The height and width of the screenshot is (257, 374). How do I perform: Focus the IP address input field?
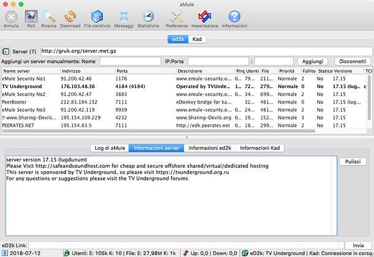coord(218,61)
